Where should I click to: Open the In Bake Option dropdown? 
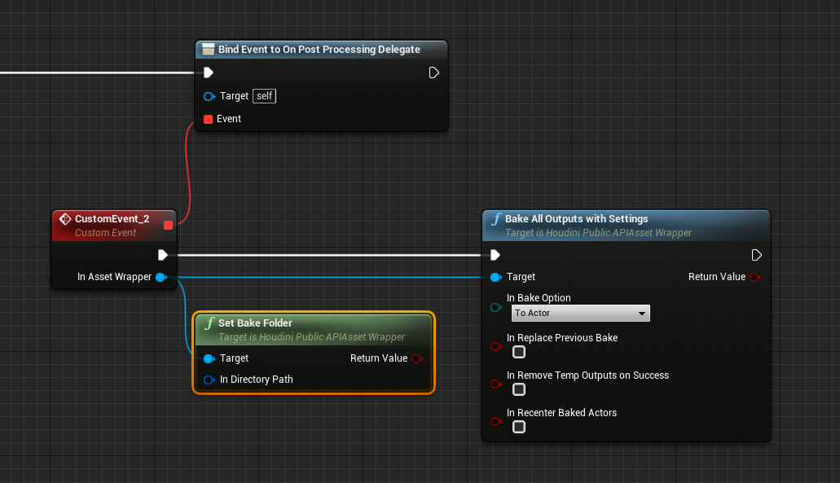pyautogui.click(x=580, y=313)
